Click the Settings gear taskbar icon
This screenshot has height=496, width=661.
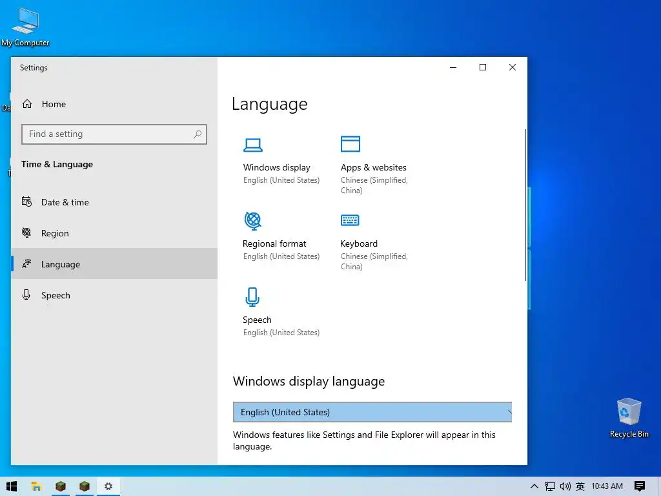pos(108,486)
